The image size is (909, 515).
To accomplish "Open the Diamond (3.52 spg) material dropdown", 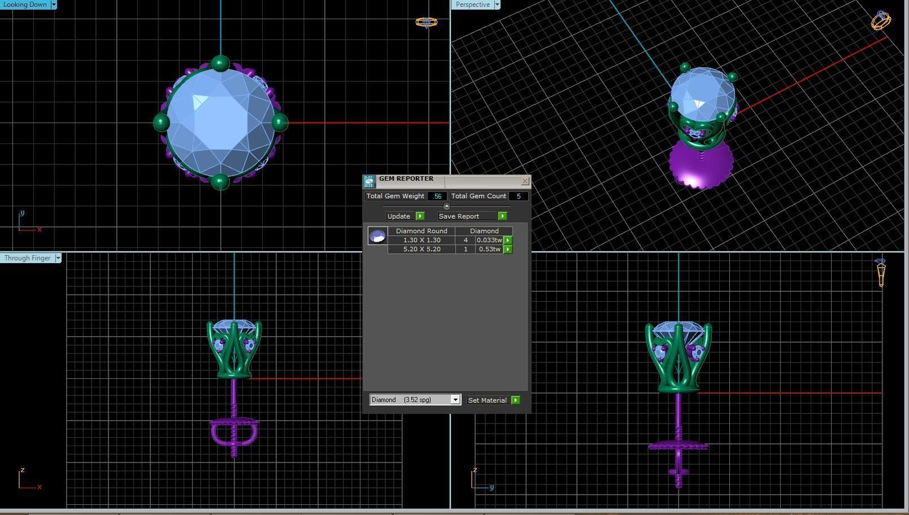I will coord(415,400).
